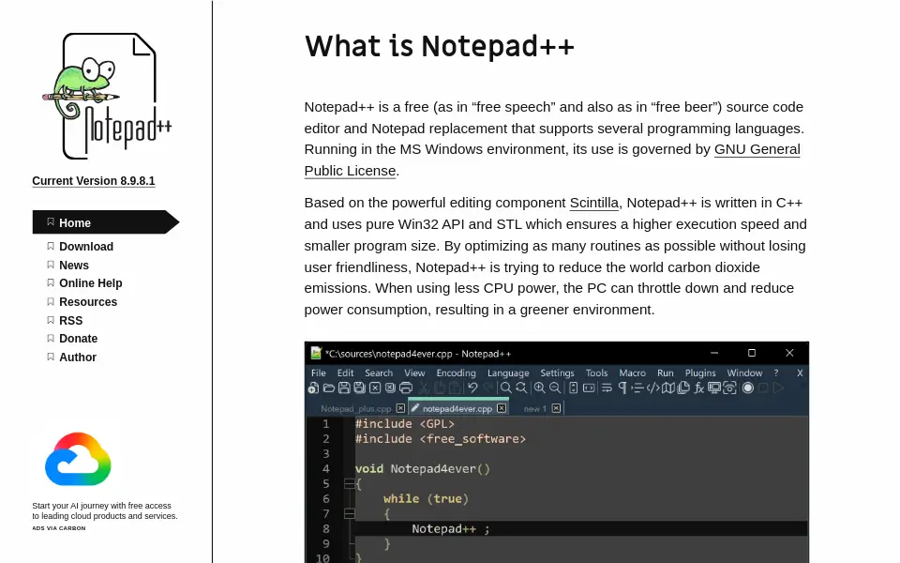Open the Online Help sidebar link
The width and height of the screenshot is (900, 563).
point(91,283)
